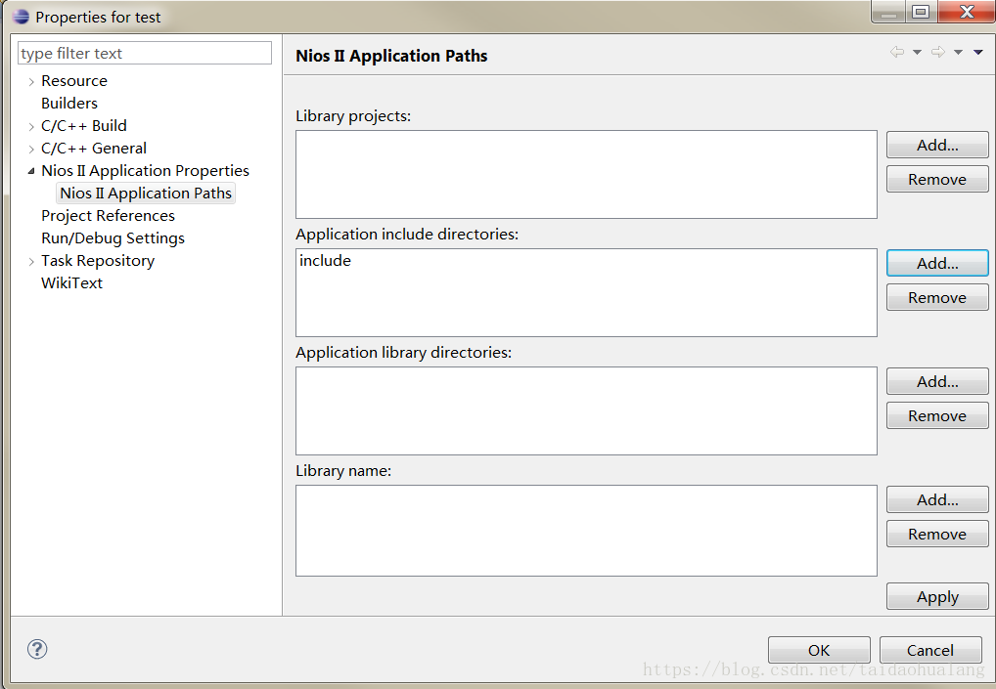Expand the C/C++ Build node
Screen dimensions: 996x689
(x=31, y=127)
